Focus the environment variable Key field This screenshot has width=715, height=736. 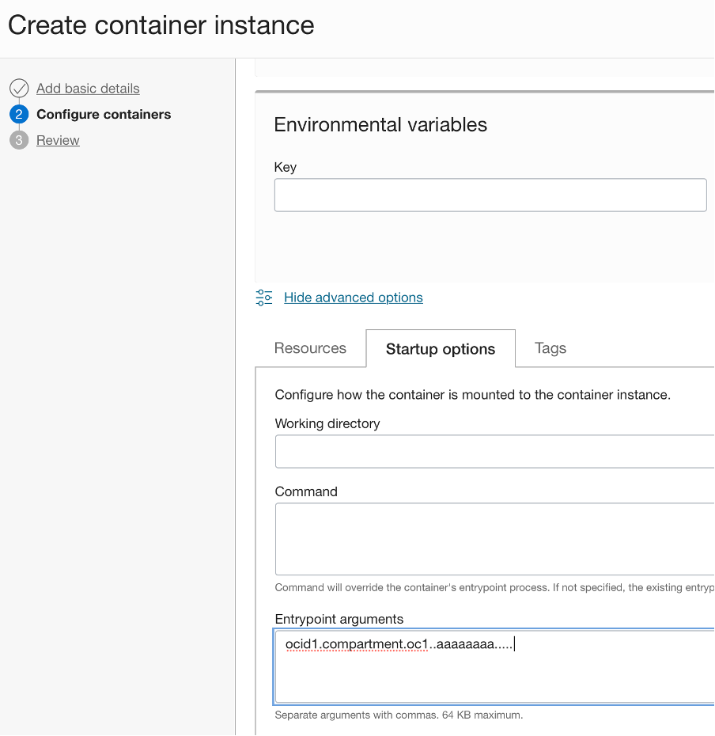[x=490, y=195]
